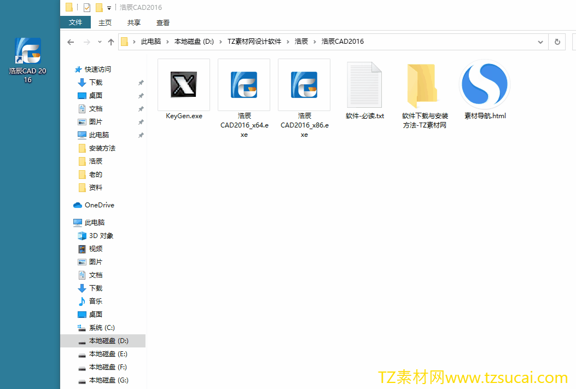Unpin 此电脑 using its pin icon
This screenshot has width=576, height=389.
coord(141,135)
